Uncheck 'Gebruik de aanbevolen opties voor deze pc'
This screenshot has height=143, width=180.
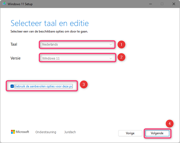pos(12,86)
